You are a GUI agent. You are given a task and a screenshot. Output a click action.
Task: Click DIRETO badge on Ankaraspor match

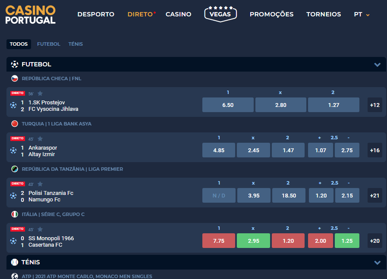tap(18, 138)
